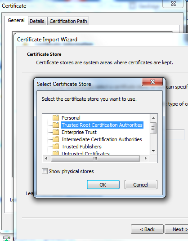
Task: Select the Personal certificate store
Action: pos(71,118)
